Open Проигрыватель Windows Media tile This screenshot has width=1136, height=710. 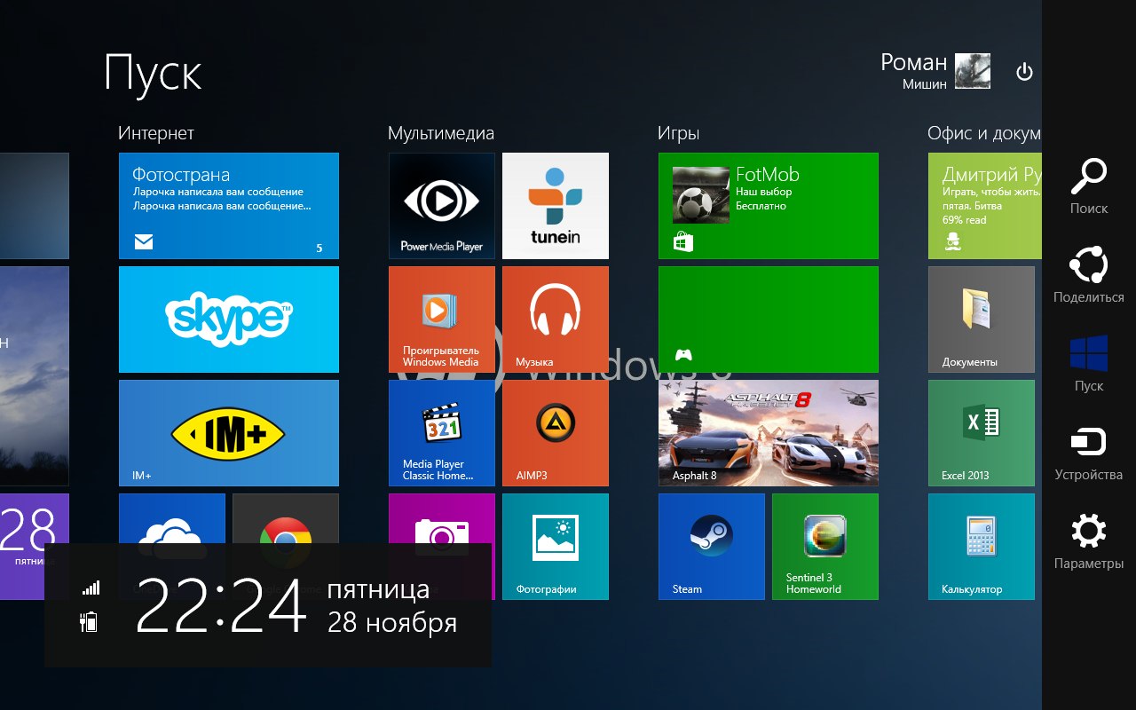(441, 319)
